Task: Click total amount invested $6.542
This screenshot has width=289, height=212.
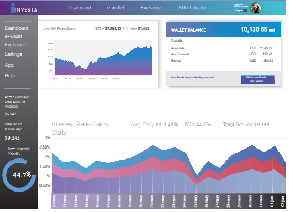Action: click(x=11, y=114)
